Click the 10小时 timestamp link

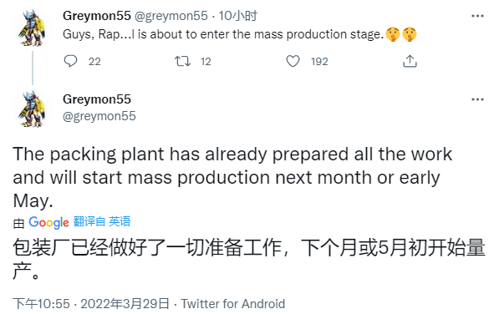tap(238, 16)
